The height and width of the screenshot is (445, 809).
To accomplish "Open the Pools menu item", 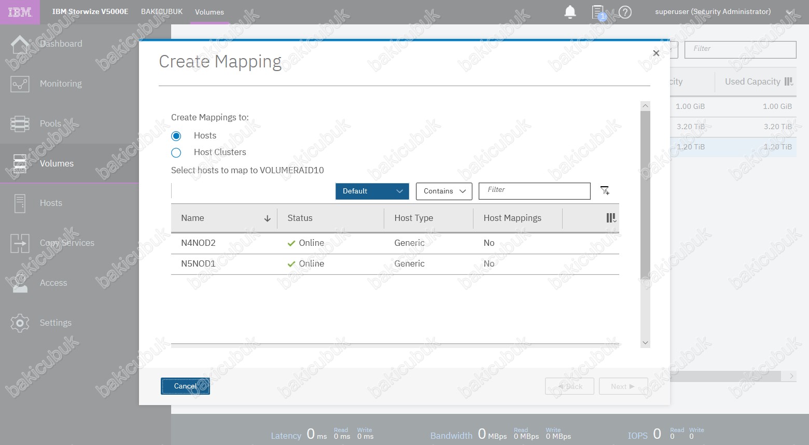I will 50,124.
